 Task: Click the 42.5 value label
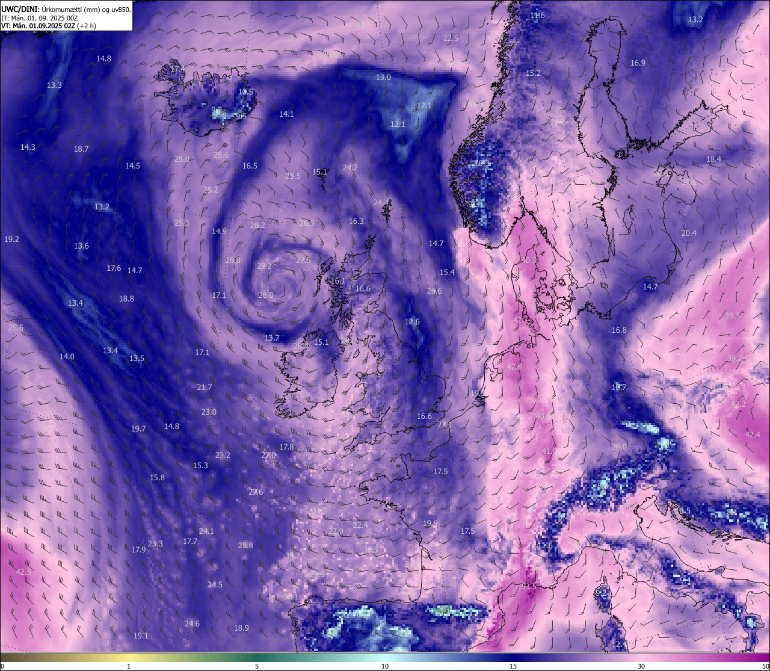coord(23,572)
